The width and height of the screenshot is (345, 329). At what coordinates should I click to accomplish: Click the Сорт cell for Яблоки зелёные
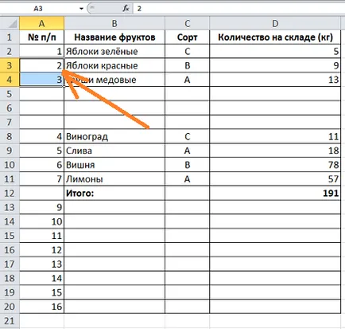(x=187, y=51)
